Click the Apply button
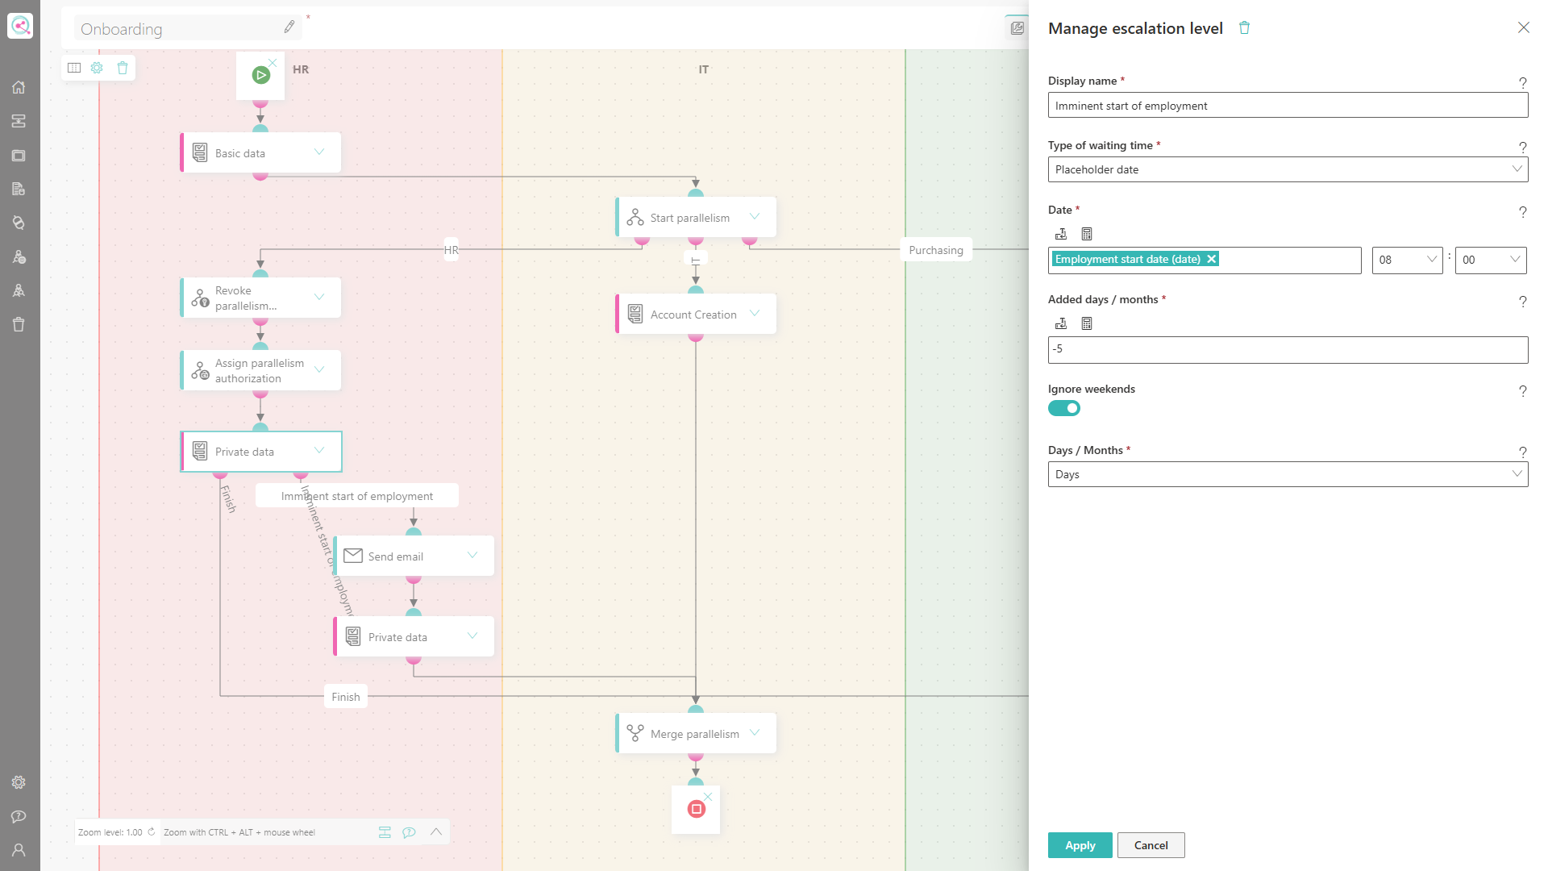This screenshot has width=1548, height=871. point(1080,845)
